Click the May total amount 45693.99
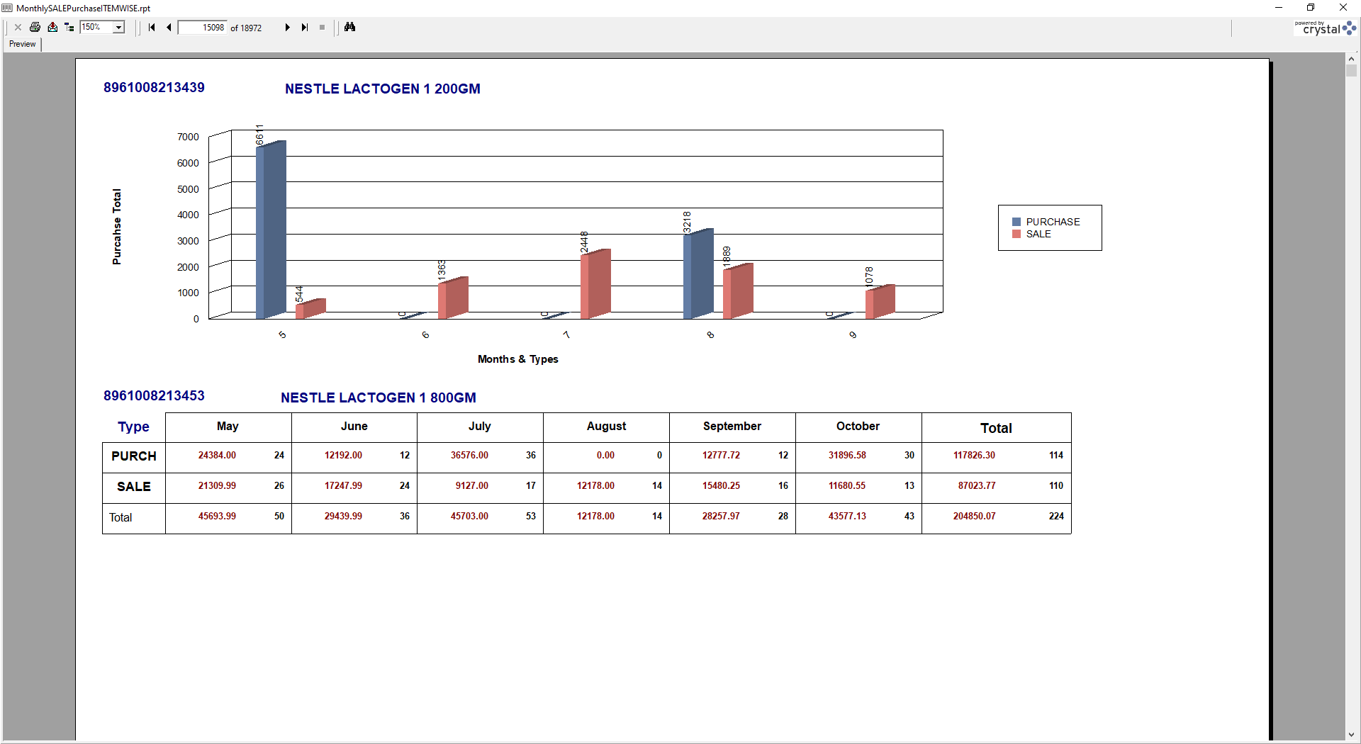 (217, 517)
